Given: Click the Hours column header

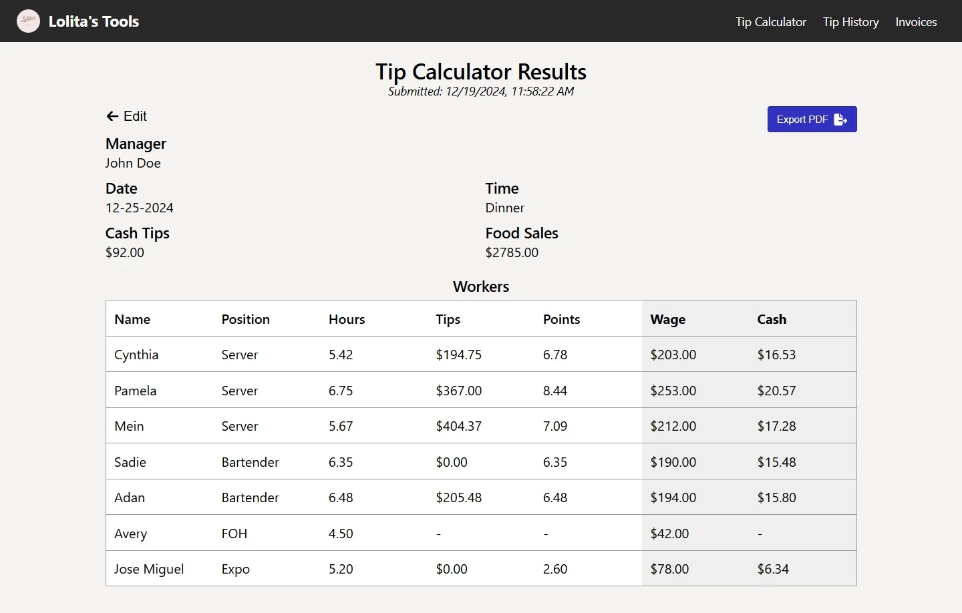Looking at the screenshot, I should 347,319.
